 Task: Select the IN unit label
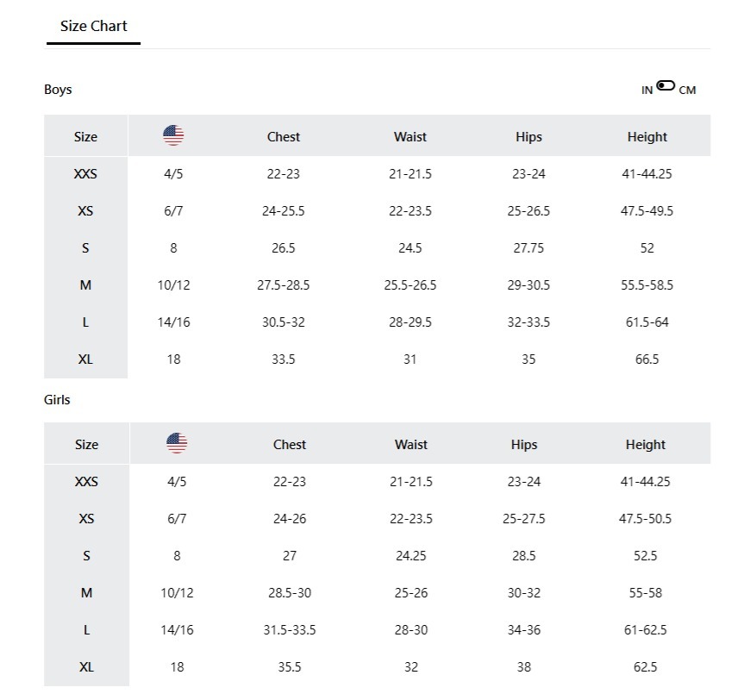(x=647, y=90)
